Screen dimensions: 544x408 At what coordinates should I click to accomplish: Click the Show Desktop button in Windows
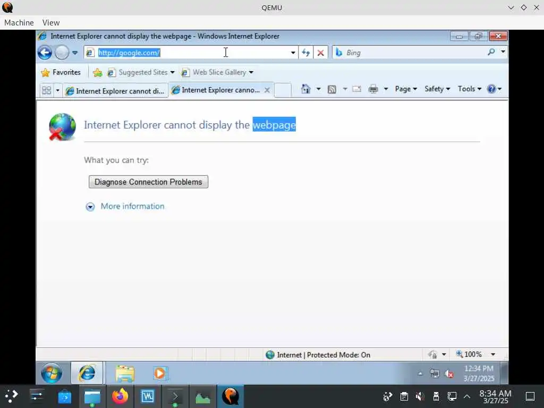(506, 373)
